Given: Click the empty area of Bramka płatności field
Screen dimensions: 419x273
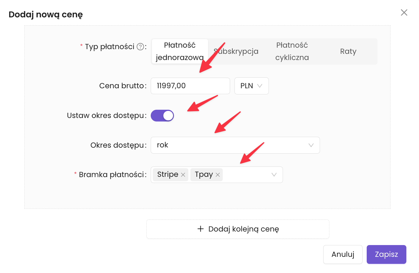Looking at the screenshot, I should point(246,175).
